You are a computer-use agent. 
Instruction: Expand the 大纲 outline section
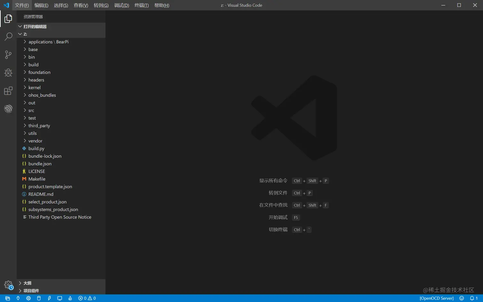[61, 283]
